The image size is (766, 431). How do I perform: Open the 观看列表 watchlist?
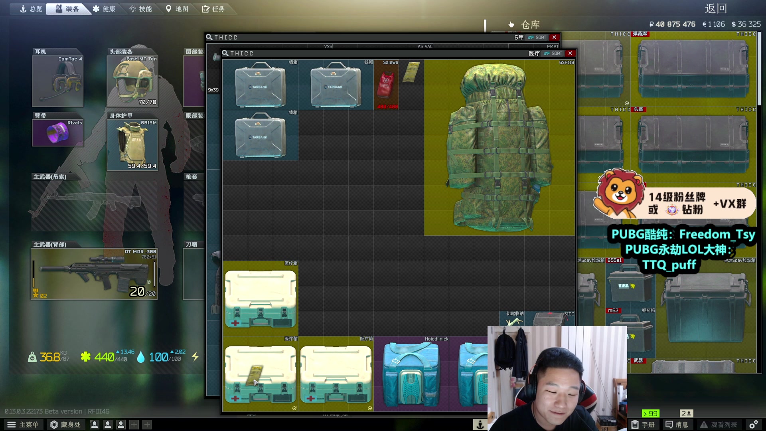coord(719,425)
